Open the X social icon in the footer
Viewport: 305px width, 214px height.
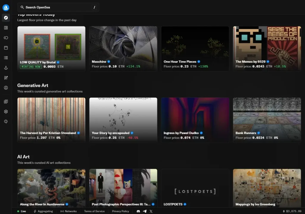click(x=151, y=211)
